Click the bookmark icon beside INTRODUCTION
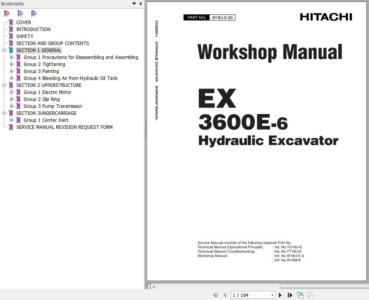Image resolution: width=369 pixels, height=300 pixels. point(11,29)
